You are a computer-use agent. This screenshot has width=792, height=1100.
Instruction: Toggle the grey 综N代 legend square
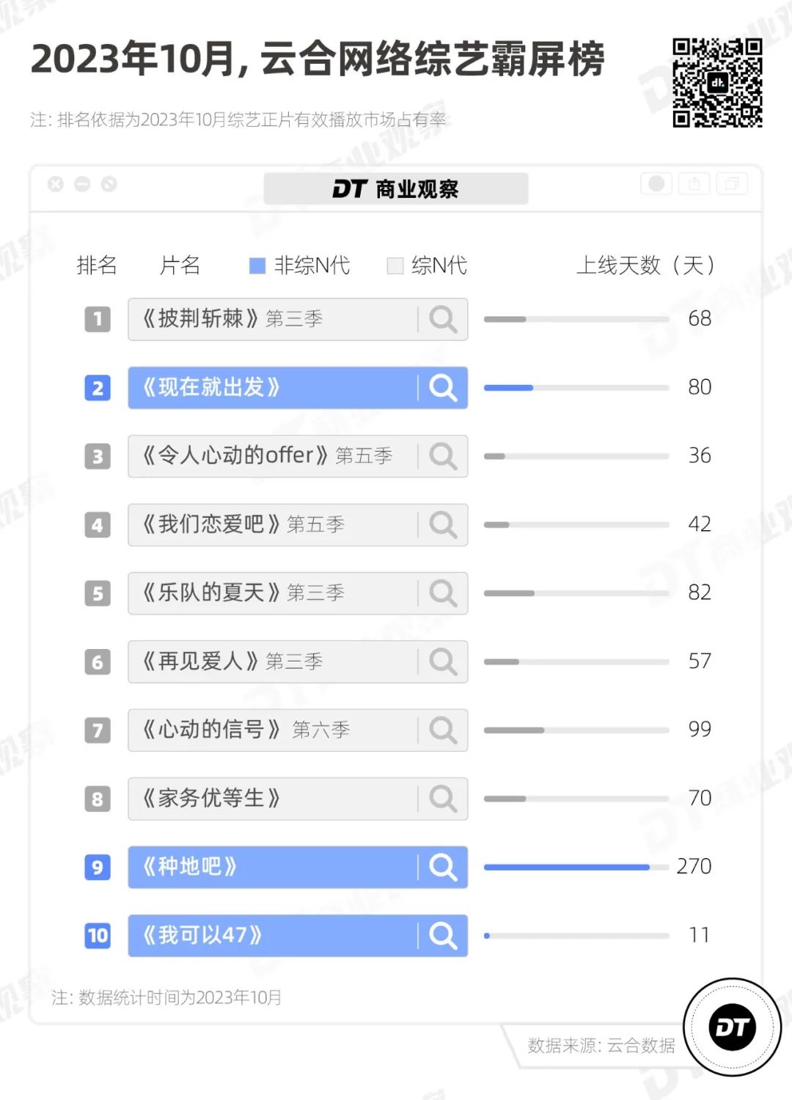[x=395, y=265]
